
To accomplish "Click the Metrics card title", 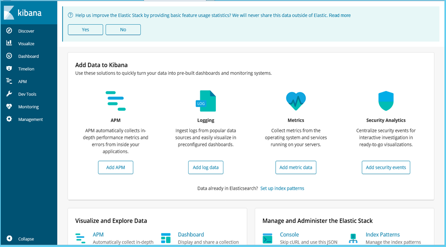I will coord(296,121).
